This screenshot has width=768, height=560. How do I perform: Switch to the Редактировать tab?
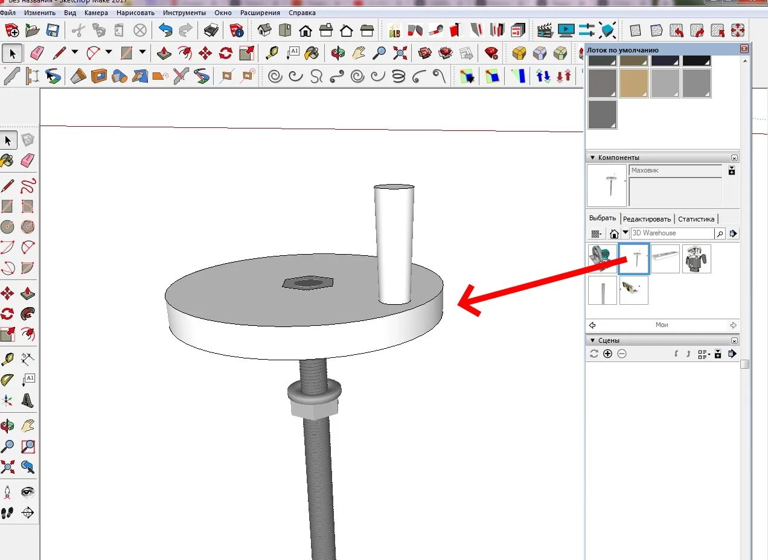[x=647, y=219]
